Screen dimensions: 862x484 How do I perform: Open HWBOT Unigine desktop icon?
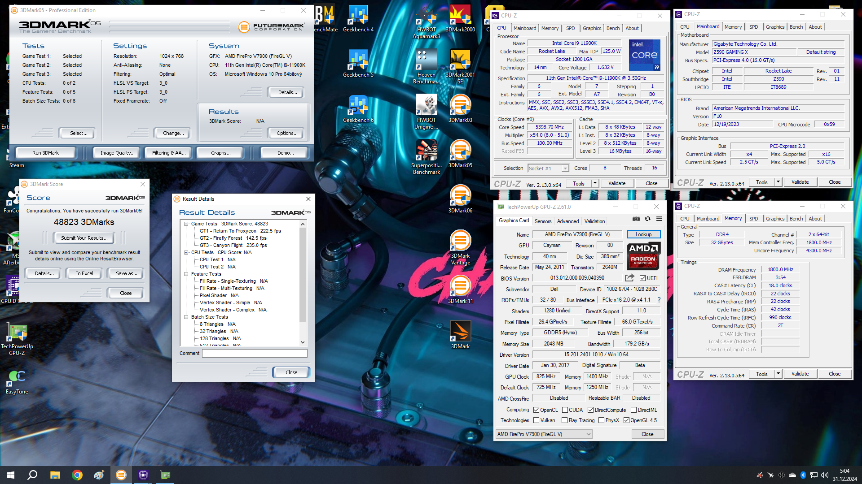pyautogui.click(x=426, y=112)
